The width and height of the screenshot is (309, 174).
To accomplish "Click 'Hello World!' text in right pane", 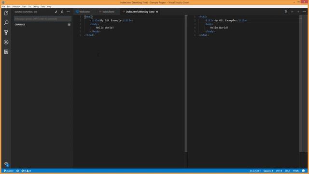I will [219, 28].
